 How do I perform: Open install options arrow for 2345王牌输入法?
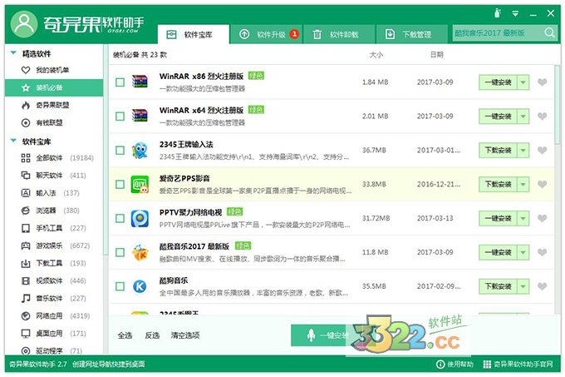pyautogui.click(x=523, y=150)
